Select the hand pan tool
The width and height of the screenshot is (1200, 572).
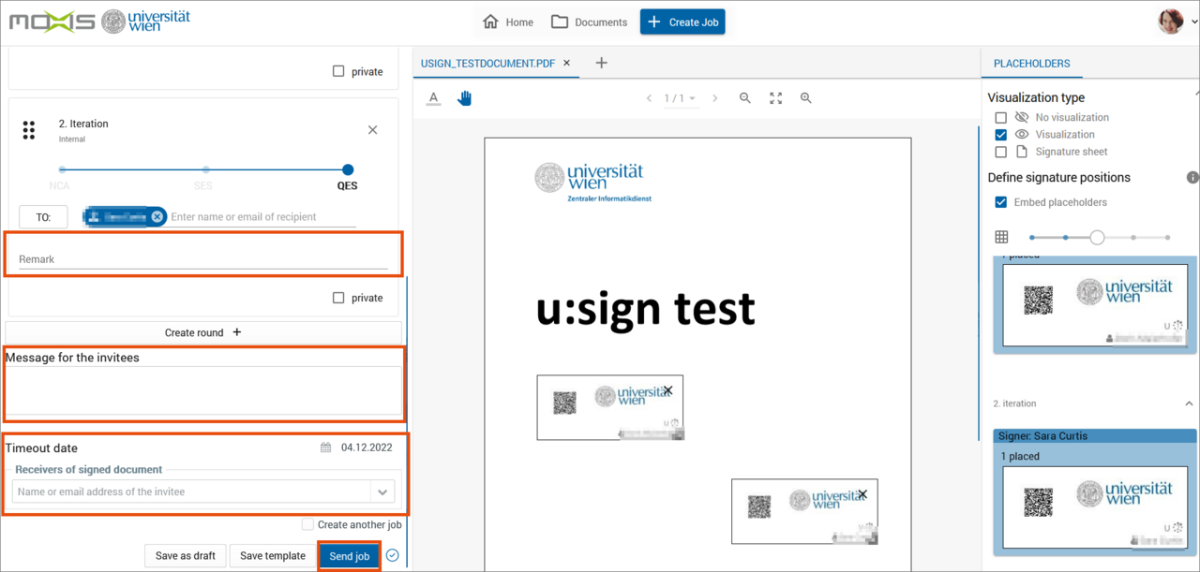click(x=464, y=98)
